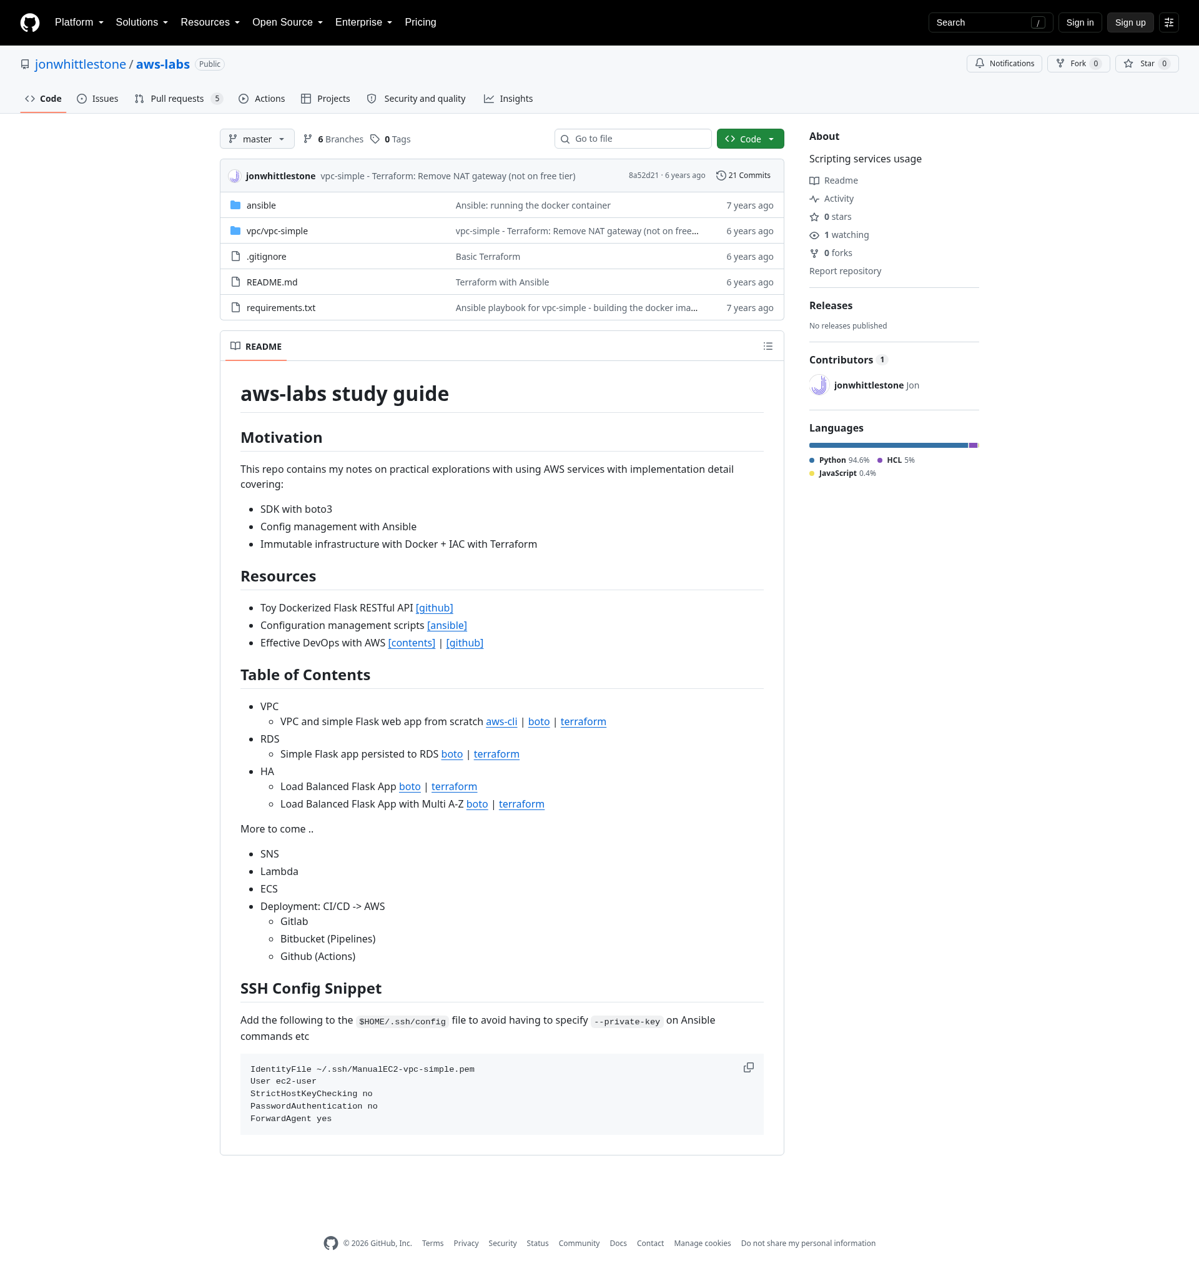
Task: Select the README tab header
Action: point(256,347)
